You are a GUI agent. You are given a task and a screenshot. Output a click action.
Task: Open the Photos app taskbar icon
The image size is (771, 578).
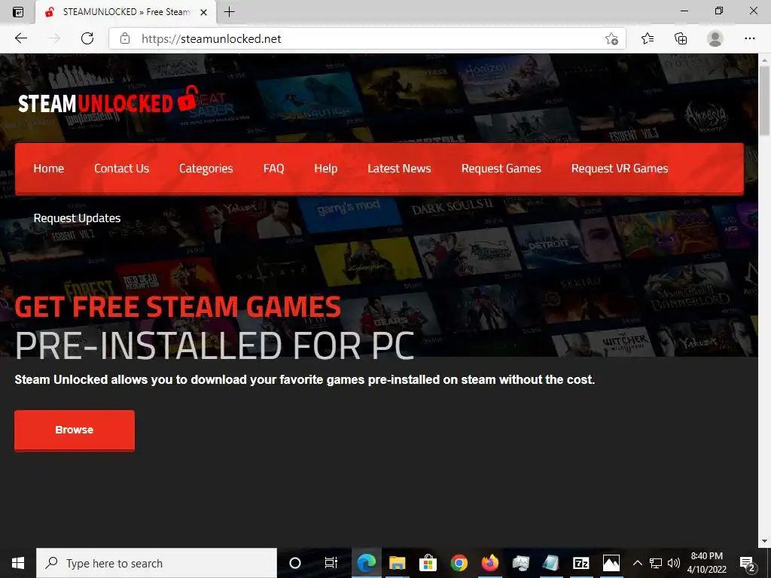pos(611,563)
